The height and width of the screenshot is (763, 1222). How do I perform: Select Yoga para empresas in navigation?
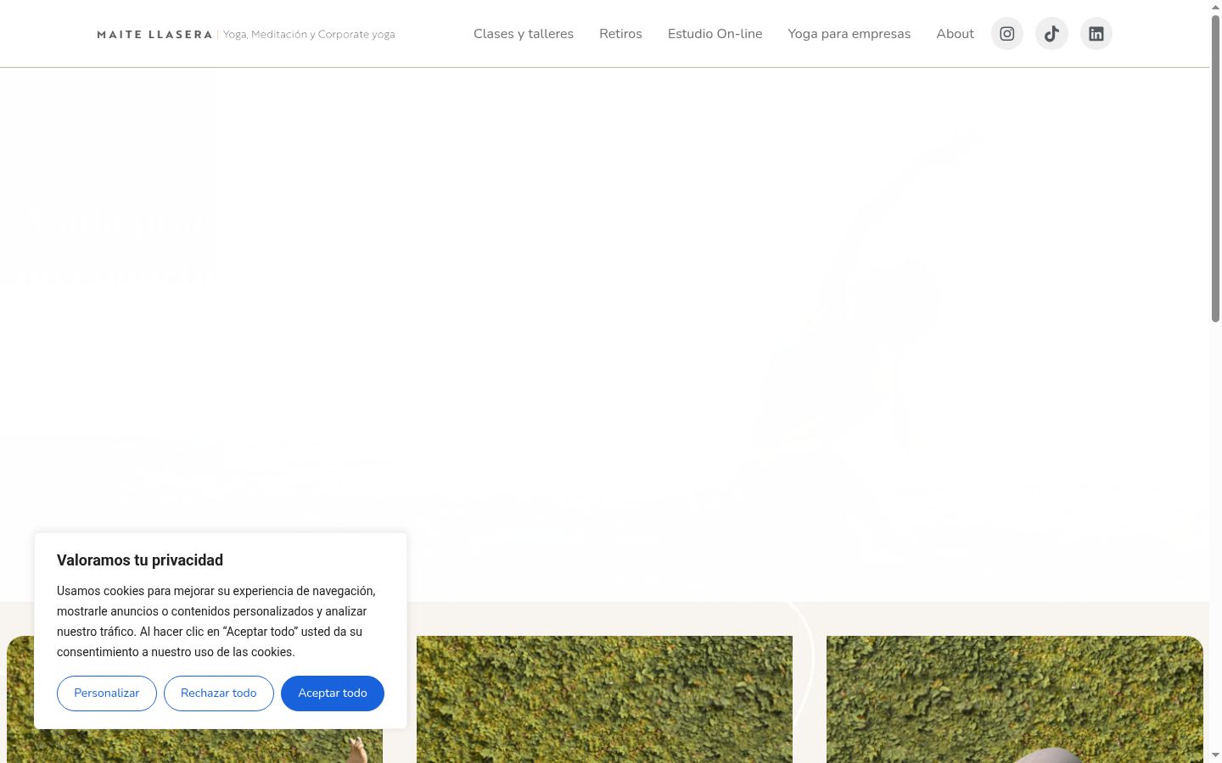(849, 34)
